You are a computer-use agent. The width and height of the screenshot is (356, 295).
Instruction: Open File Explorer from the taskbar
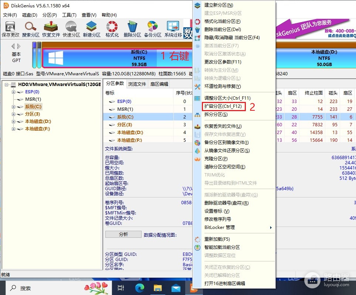click(x=157, y=288)
